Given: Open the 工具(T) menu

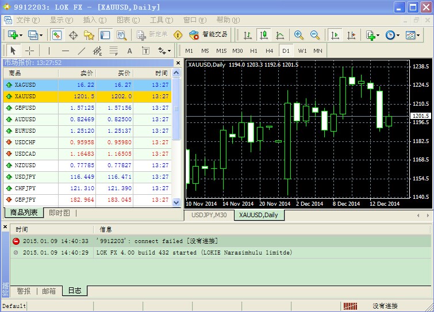Looking at the screenshot, I should 162,20.
